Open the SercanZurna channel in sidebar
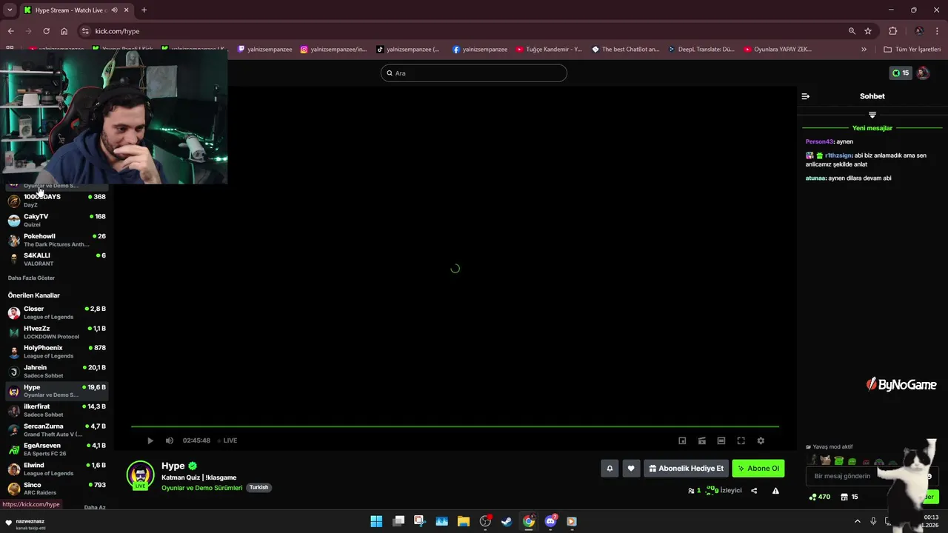The width and height of the screenshot is (948, 533). (x=57, y=430)
